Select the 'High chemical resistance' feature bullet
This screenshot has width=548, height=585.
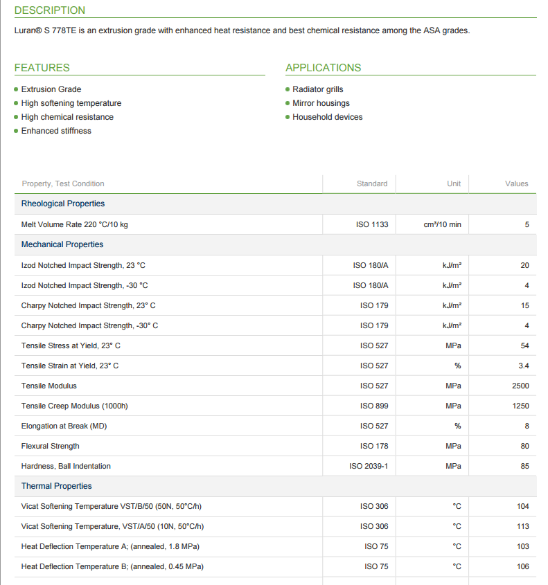(67, 117)
